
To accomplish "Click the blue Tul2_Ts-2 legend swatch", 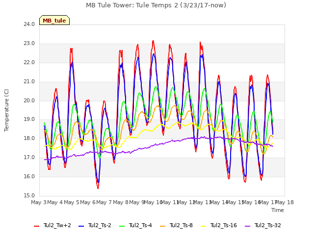I will point(81,226).
